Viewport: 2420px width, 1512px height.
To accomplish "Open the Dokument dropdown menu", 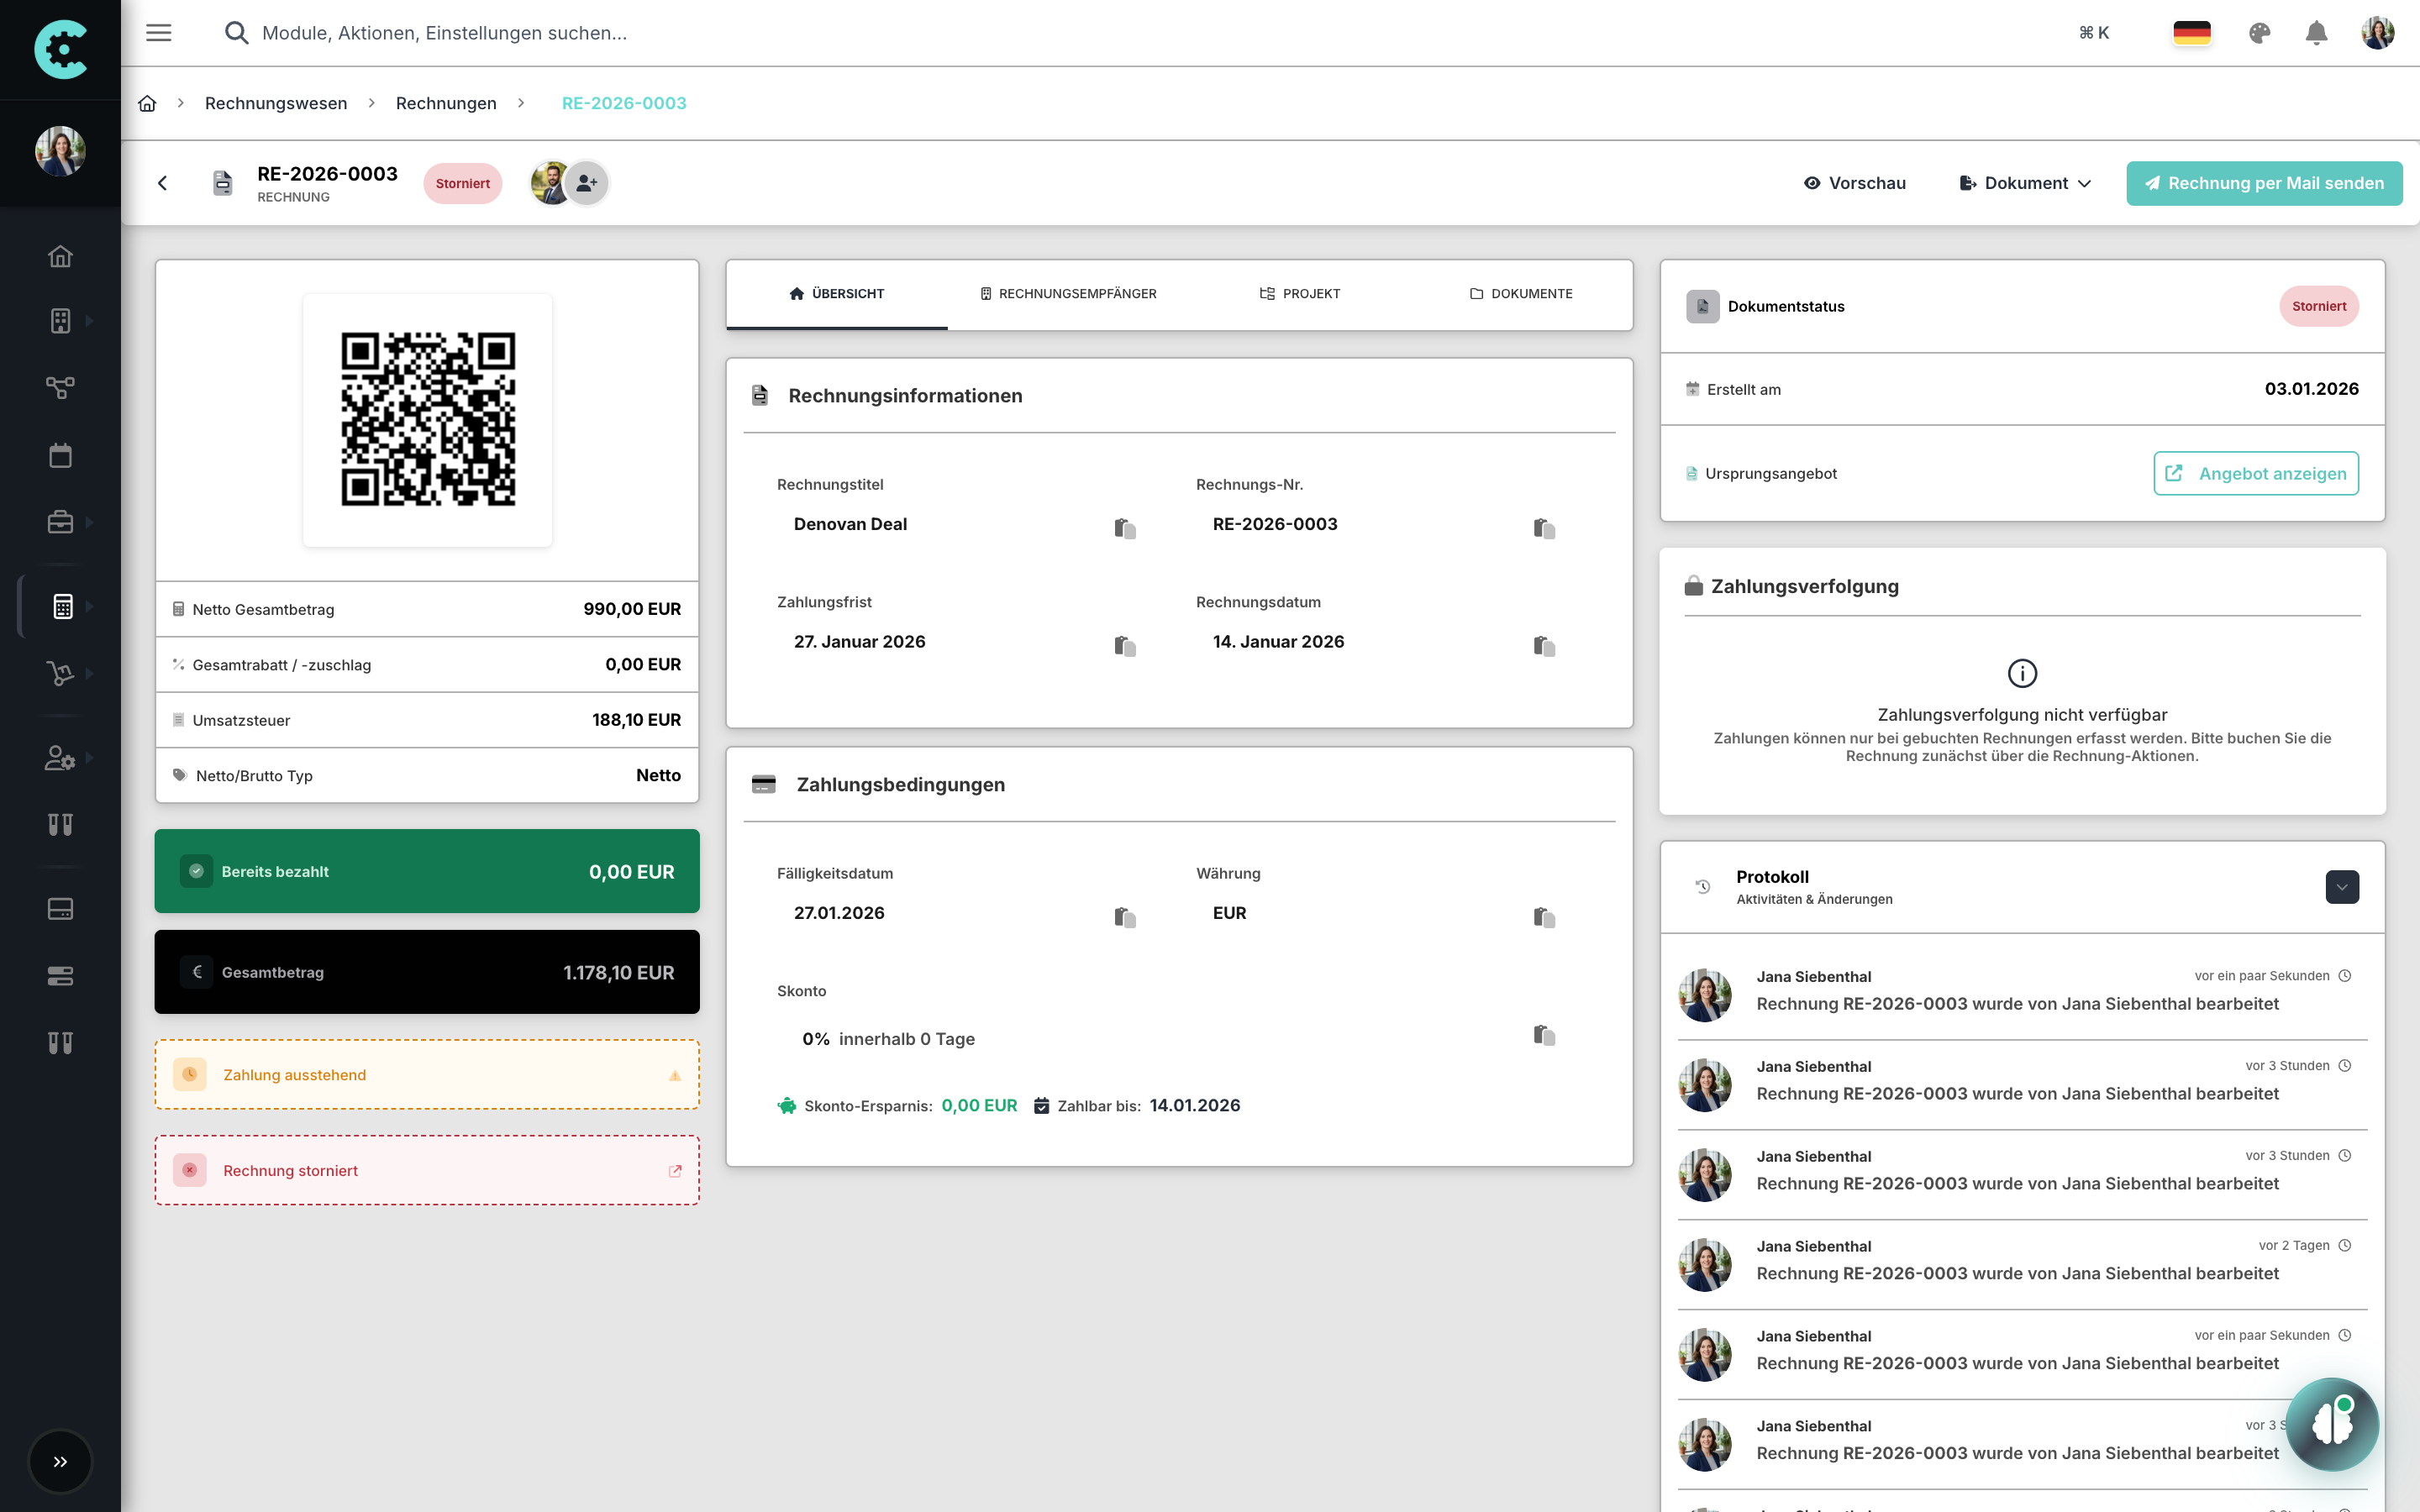I will coord(2025,183).
